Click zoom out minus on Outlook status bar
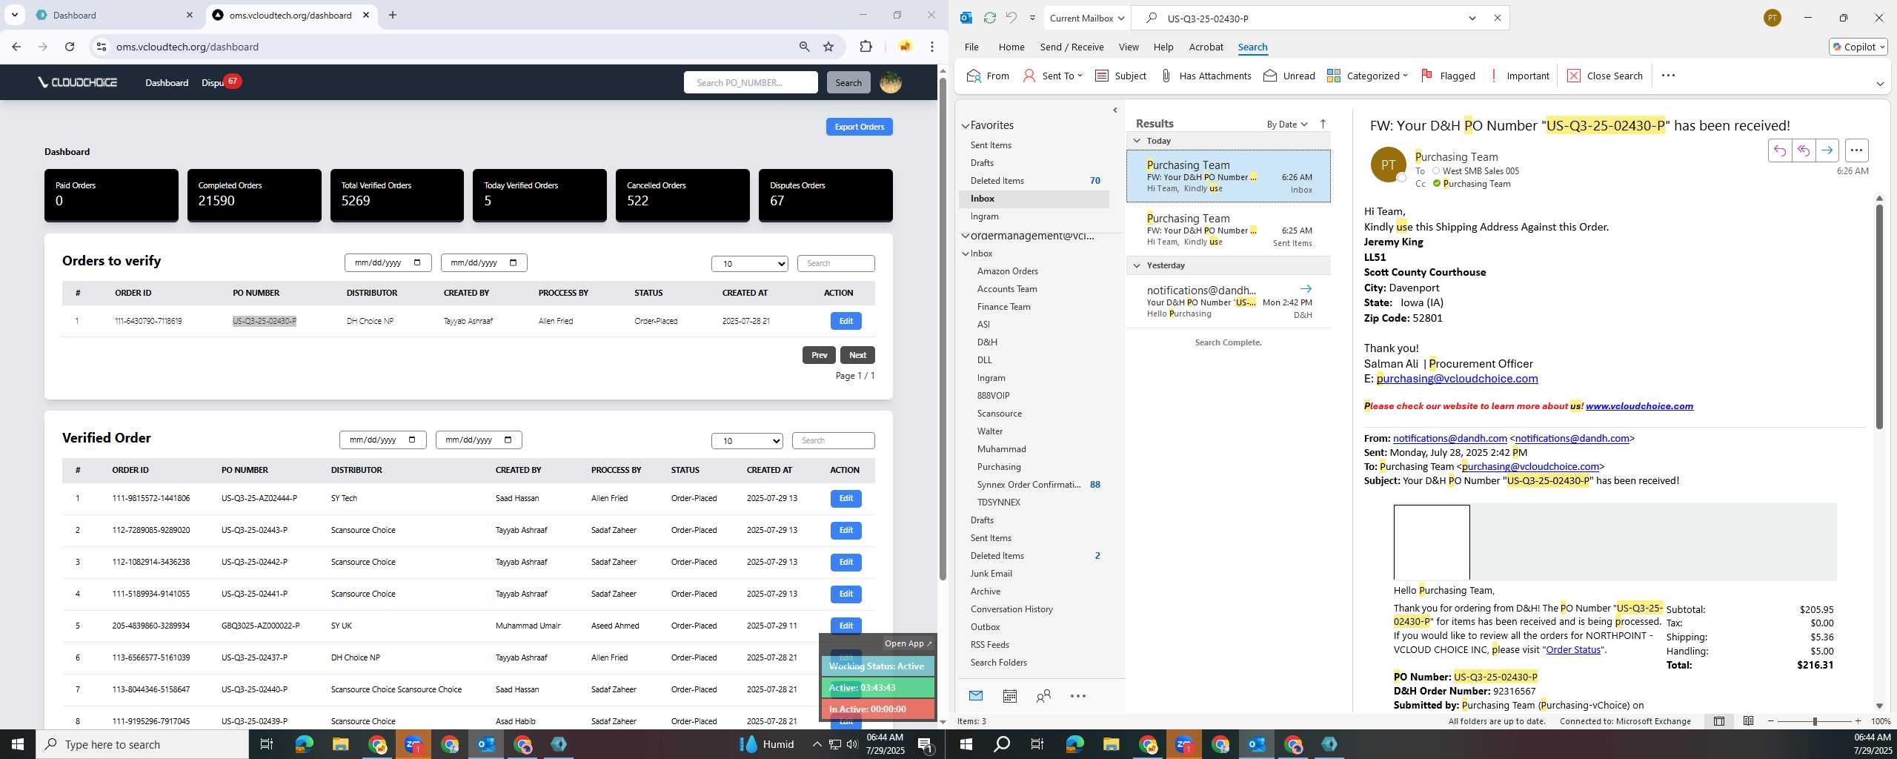 click(x=1771, y=721)
